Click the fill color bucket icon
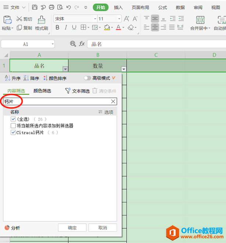This screenshot has width=226, height=243. 107,27
